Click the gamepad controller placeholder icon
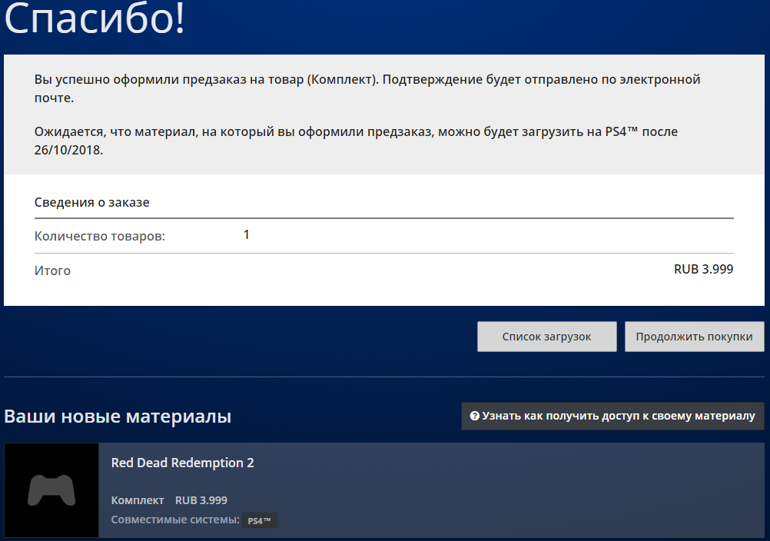 point(51,490)
